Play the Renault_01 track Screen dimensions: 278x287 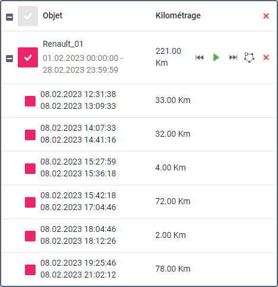pos(216,57)
